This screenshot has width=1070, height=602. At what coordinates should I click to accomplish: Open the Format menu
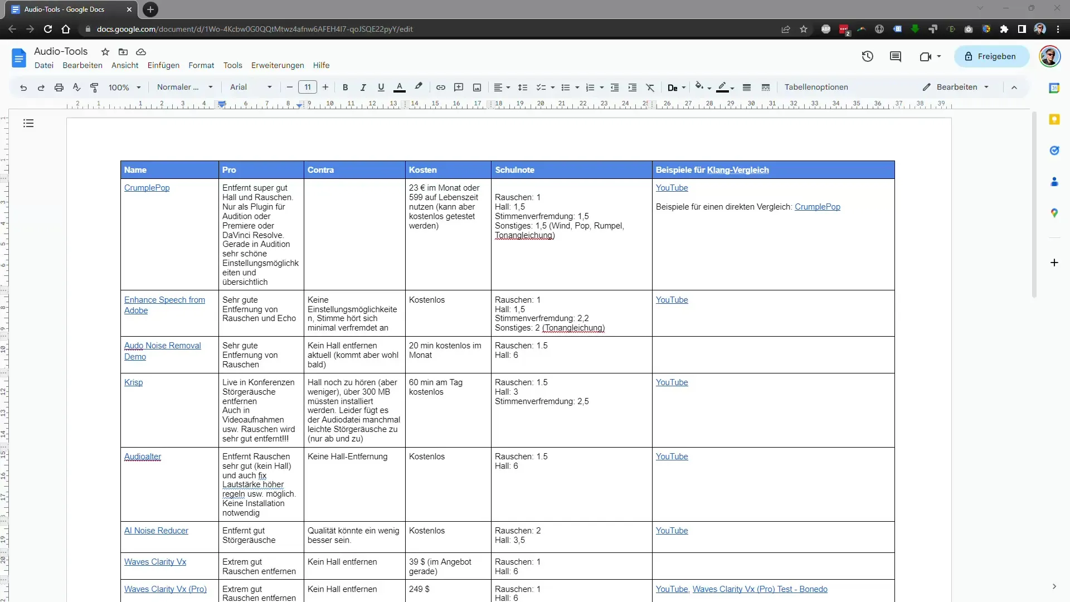(x=201, y=65)
